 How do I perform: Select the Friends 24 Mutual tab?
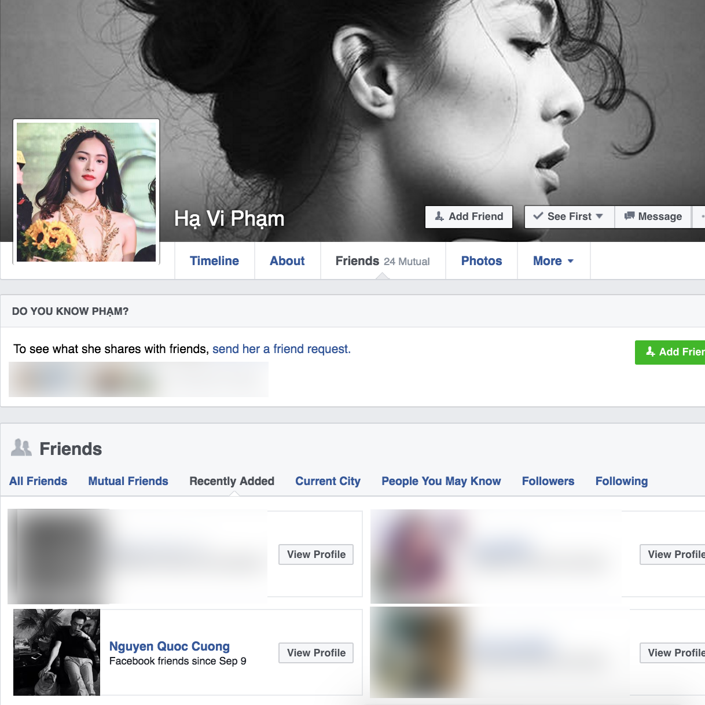tap(383, 261)
